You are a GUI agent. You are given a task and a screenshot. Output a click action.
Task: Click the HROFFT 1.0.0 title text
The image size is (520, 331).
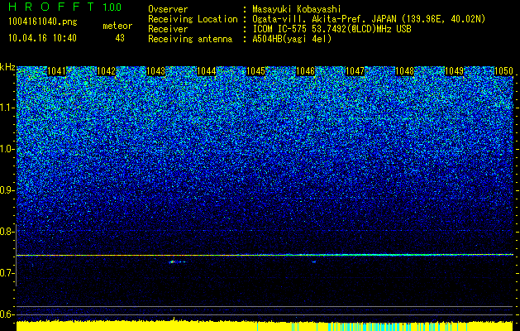tap(65, 7)
